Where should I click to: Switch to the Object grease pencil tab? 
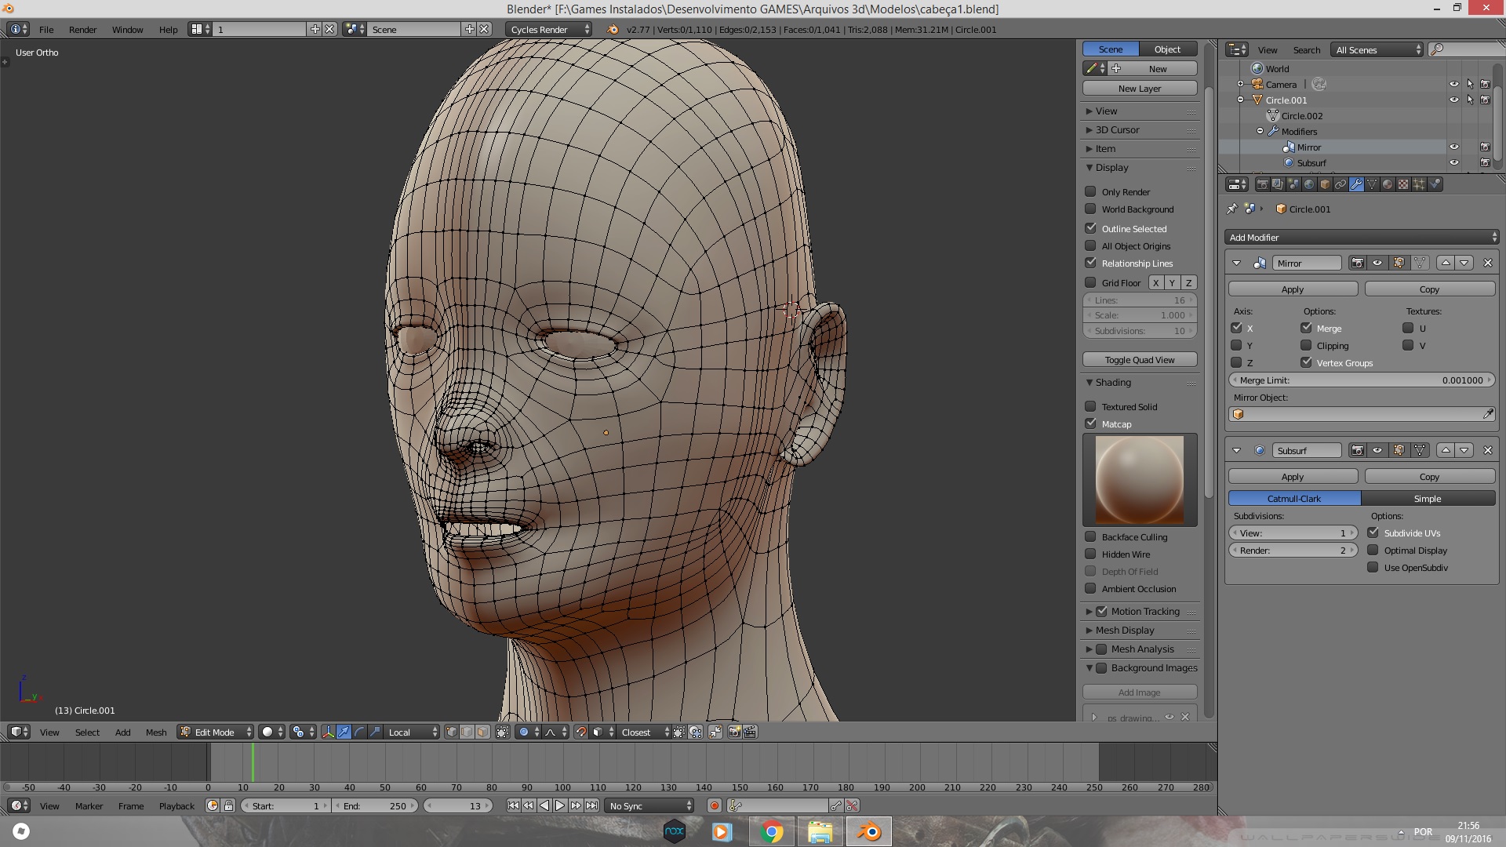click(x=1167, y=49)
